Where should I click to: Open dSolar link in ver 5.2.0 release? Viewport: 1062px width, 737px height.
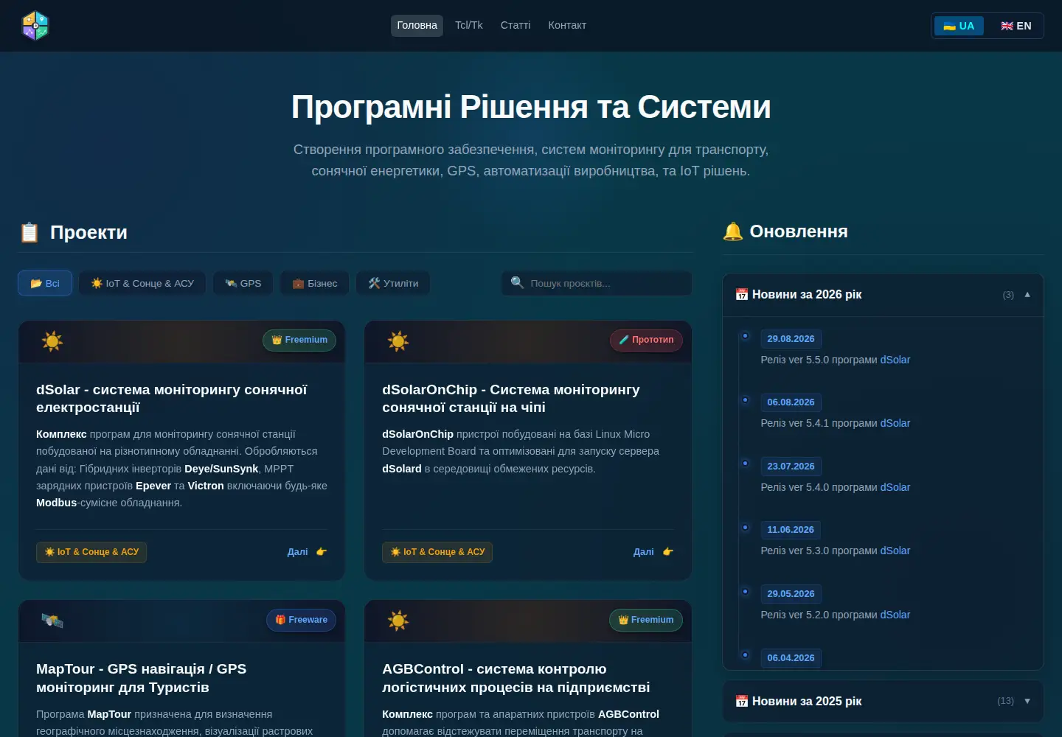pyautogui.click(x=895, y=615)
